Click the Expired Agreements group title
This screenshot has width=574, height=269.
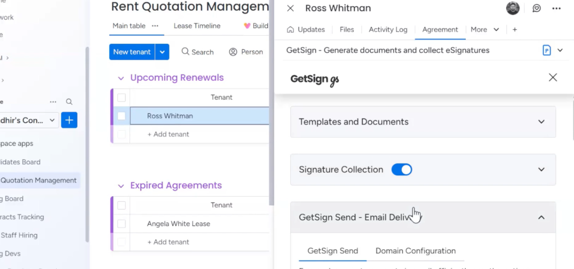[x=176, y=185]
